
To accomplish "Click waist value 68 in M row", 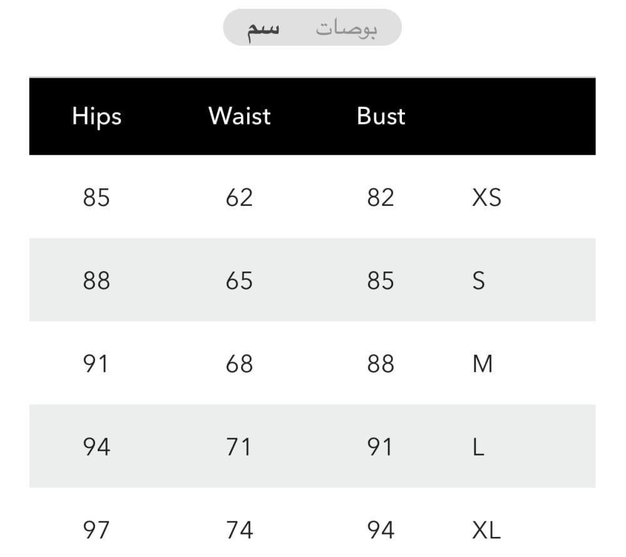I will (239, 364).
